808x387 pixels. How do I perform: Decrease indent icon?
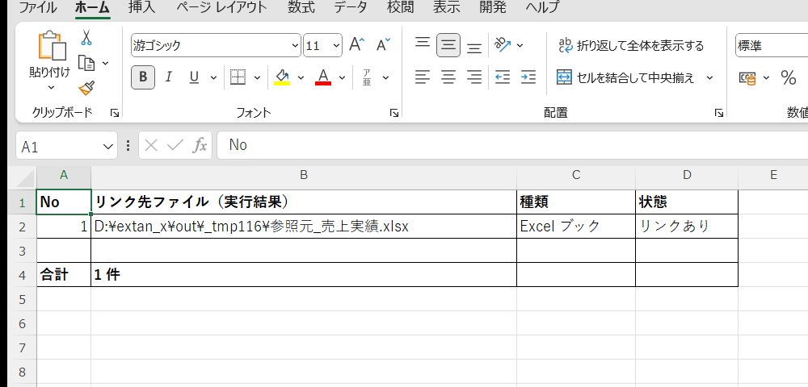coord(503,77)
